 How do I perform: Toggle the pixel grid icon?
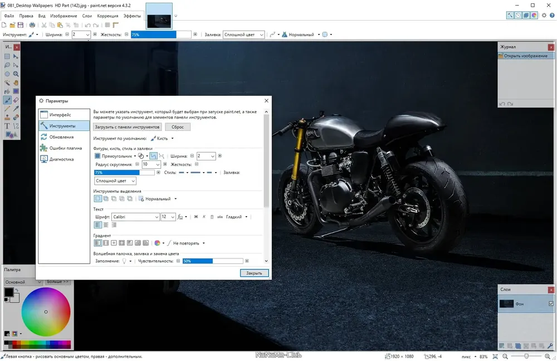[108, 25]
